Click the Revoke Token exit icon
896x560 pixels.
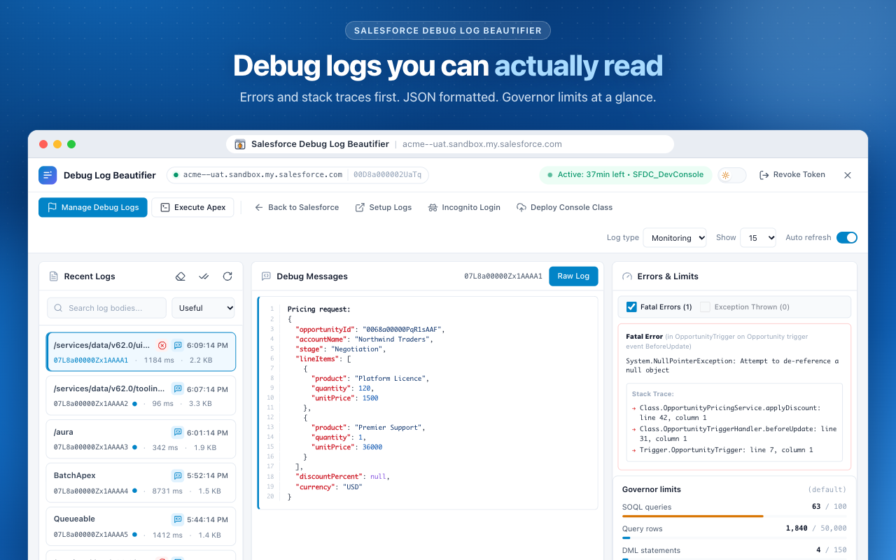pyautogui.click(x=764, y=175)
